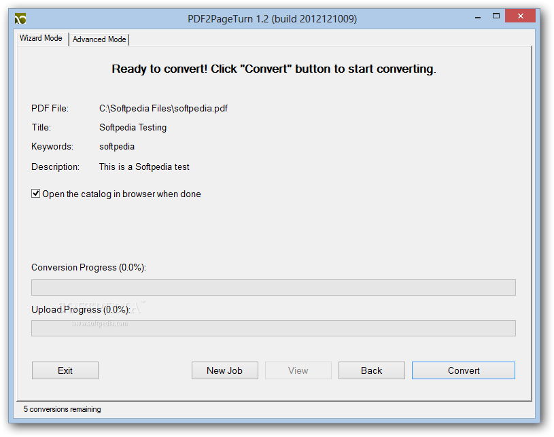Click the title value Softpedia Testing
The width and height of the screenshot is (554, 437).
(133, 127)
